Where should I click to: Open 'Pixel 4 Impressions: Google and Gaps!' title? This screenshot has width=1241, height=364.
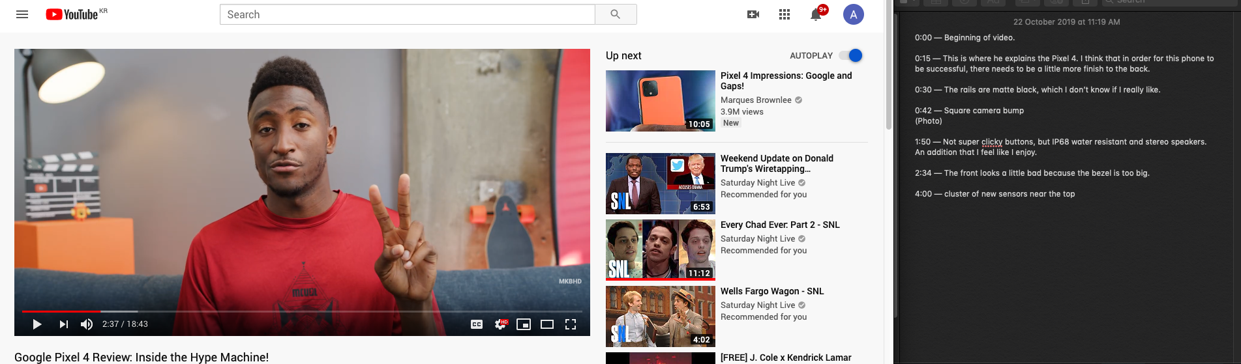tap(786, 81)
